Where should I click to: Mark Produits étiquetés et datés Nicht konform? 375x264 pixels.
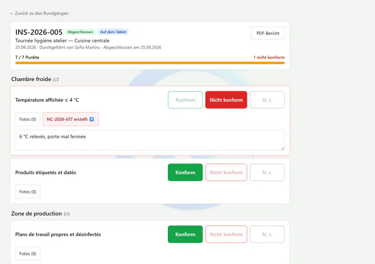[x=226, y=173]
